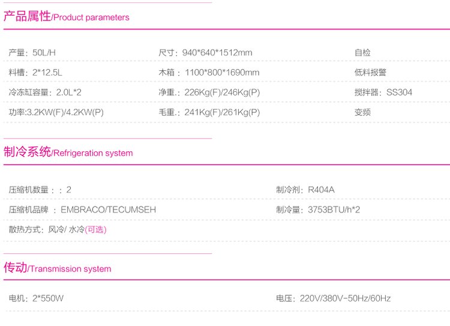This screenshot has width=450, height=326.
Task: Select the 电压 220V/380V-50Hz/60Hz text
Action: (x=334, y=298)
